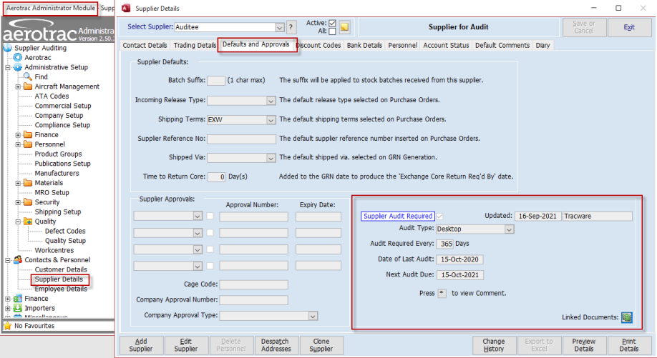Click the Find magnifier in the tree

pos(28,76)
